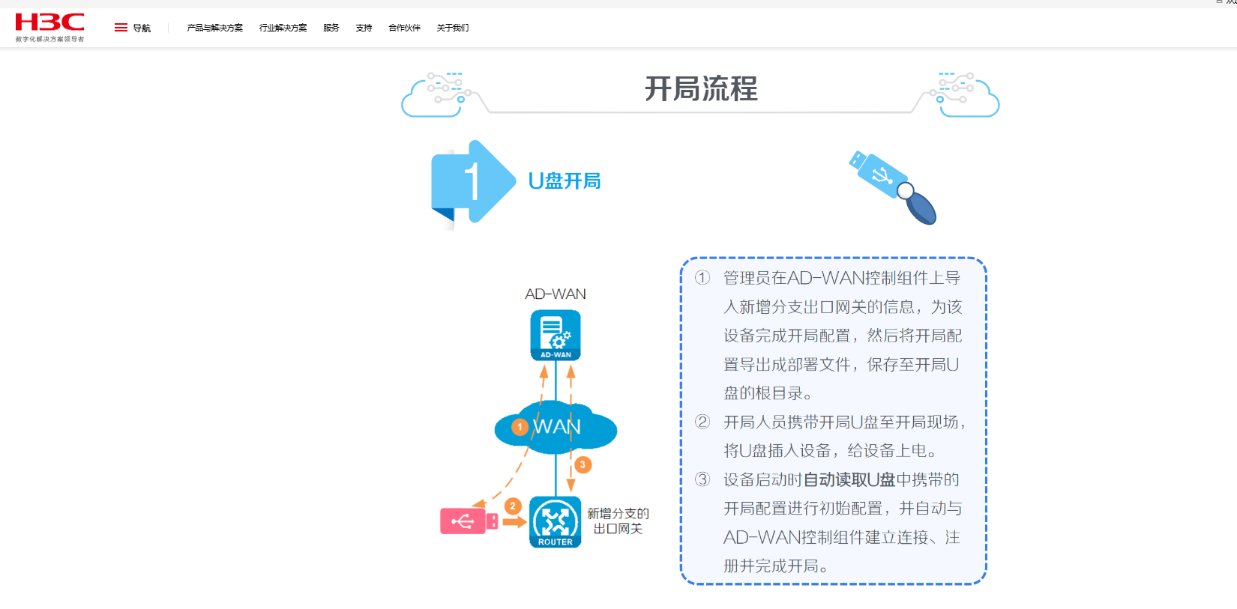Open the 关于我们 link

point(452,28)
